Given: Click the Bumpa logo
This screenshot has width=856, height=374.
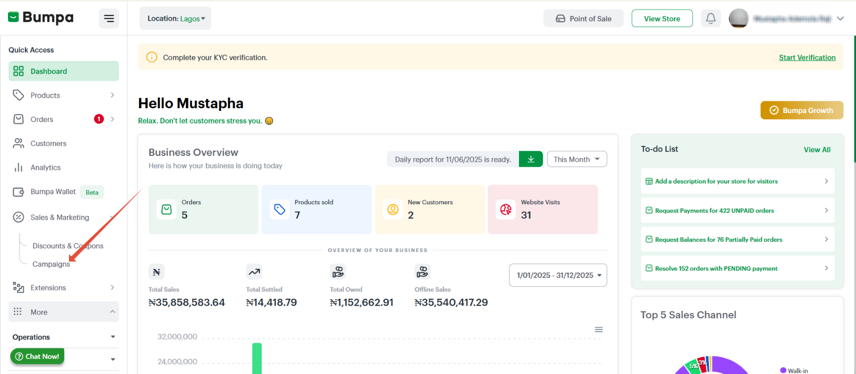Looking at the screenshot, I should pyautogui.click(x=41, y=18).
